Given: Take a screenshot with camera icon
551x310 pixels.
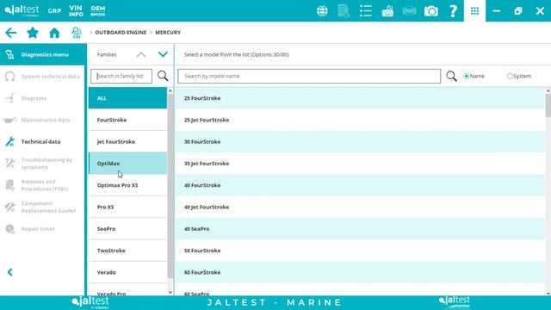Looking at the screenshot, I should pos(431,11).
